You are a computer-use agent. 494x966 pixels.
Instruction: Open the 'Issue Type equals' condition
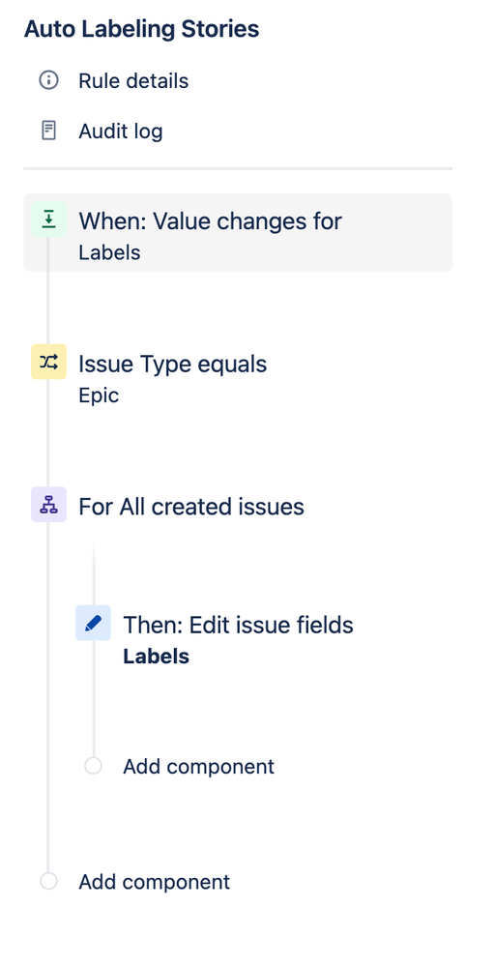pyautogui.click(x=172, y=365)
